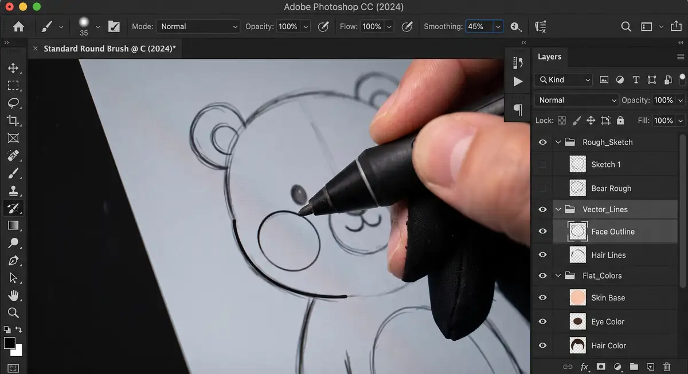Select the Rectangular Marquee tool

point(13,86)
